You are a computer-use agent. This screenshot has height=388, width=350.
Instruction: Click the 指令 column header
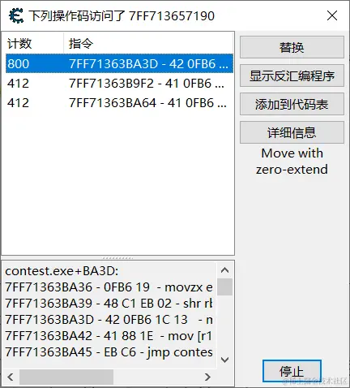[148, 43]
